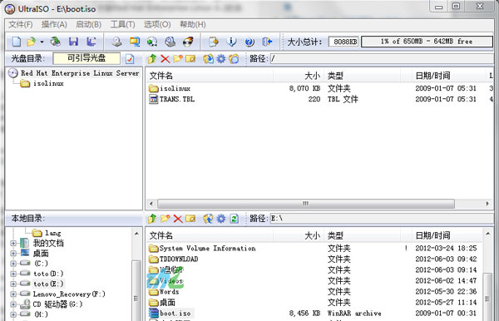499x321 pixels.
Task: Select TRANS.TBL file in image list
Action: pos(177,99)
